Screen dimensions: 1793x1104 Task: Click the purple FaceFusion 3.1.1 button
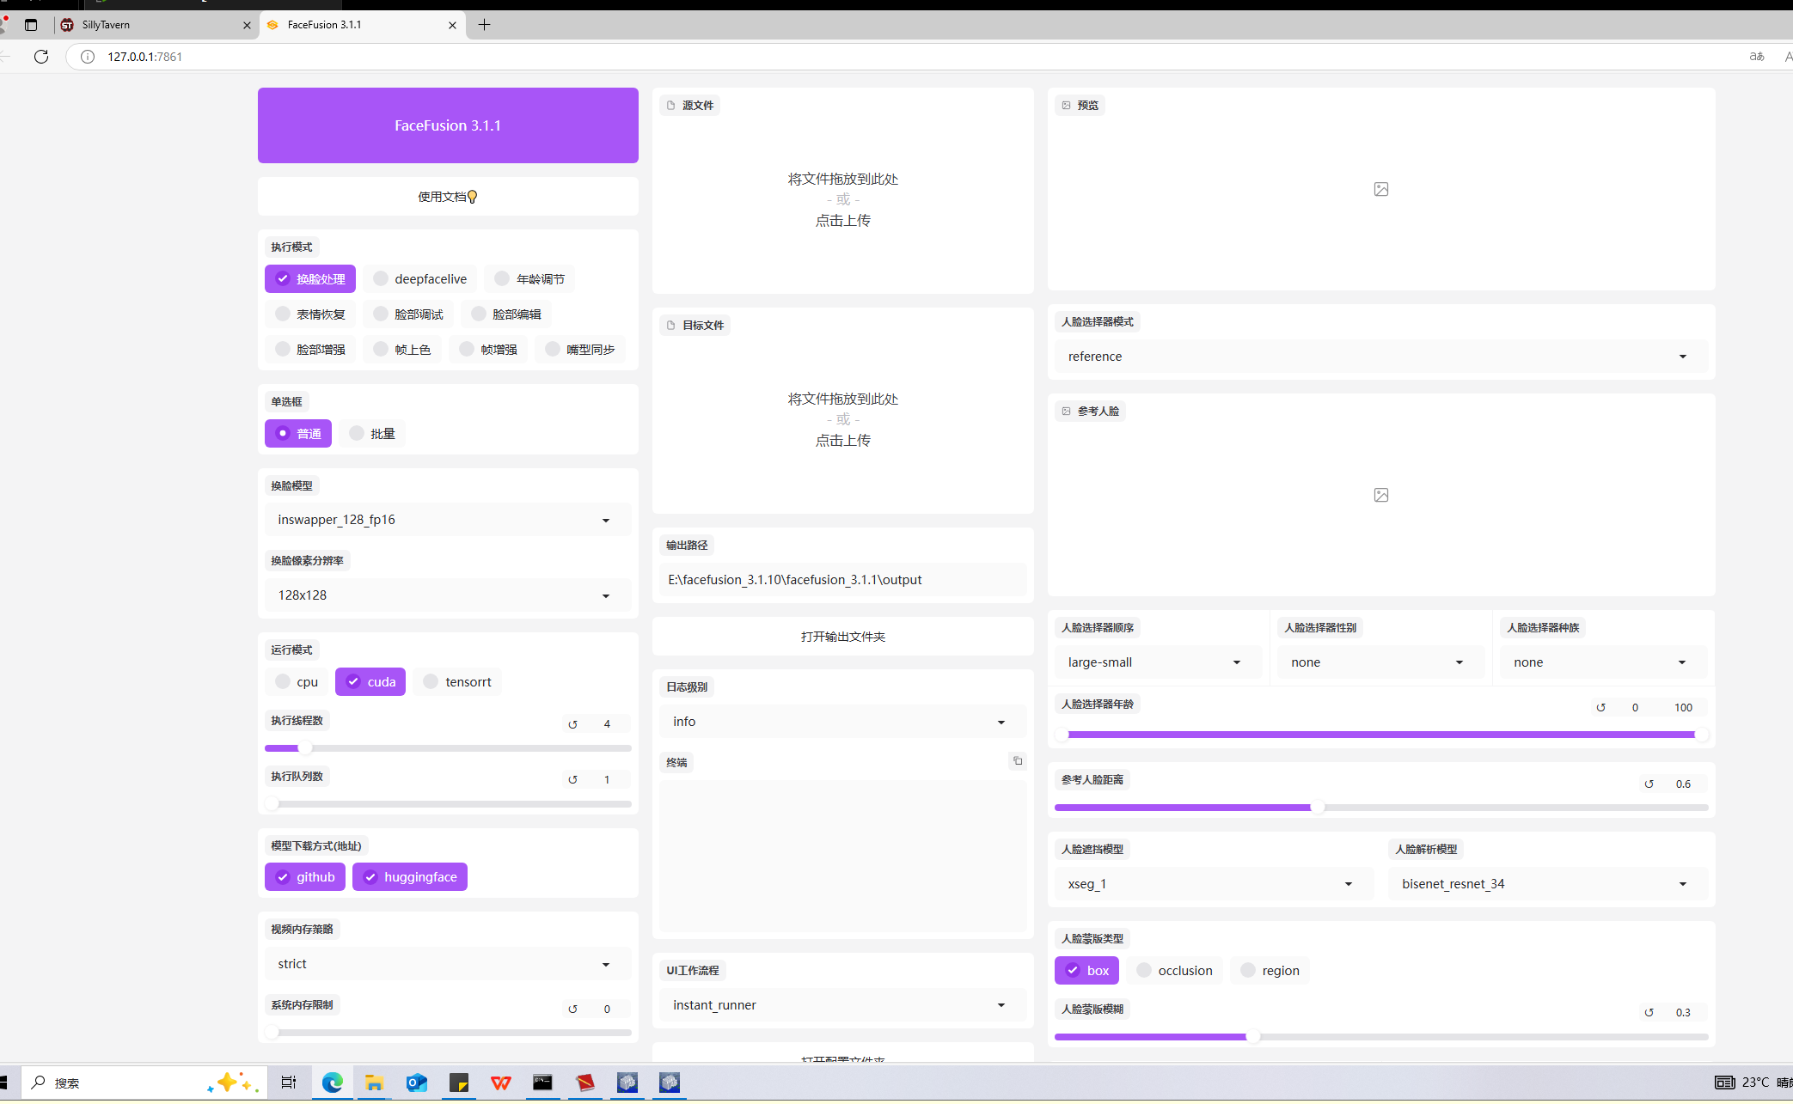tap(448, 125)
